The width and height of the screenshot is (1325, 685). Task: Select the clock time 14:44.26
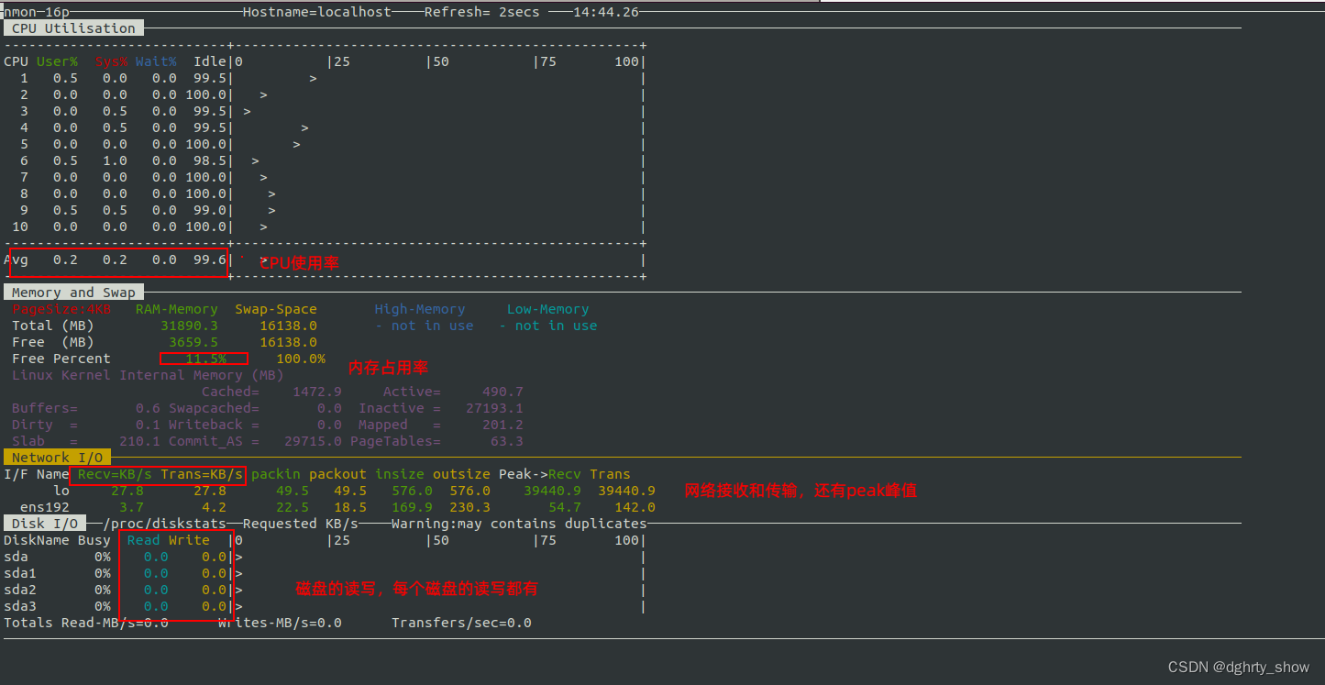(606, 12)
